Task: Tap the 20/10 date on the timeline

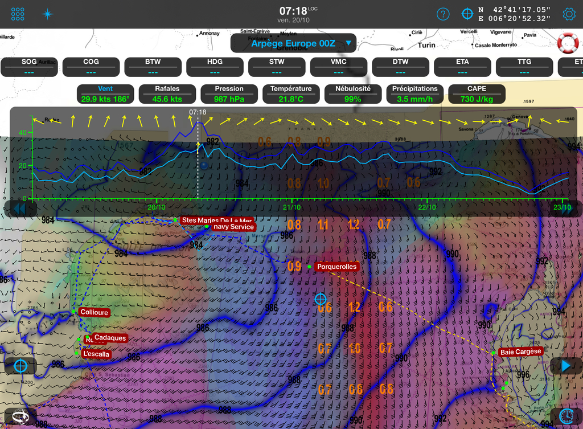Action: click(x=156, y=207)
